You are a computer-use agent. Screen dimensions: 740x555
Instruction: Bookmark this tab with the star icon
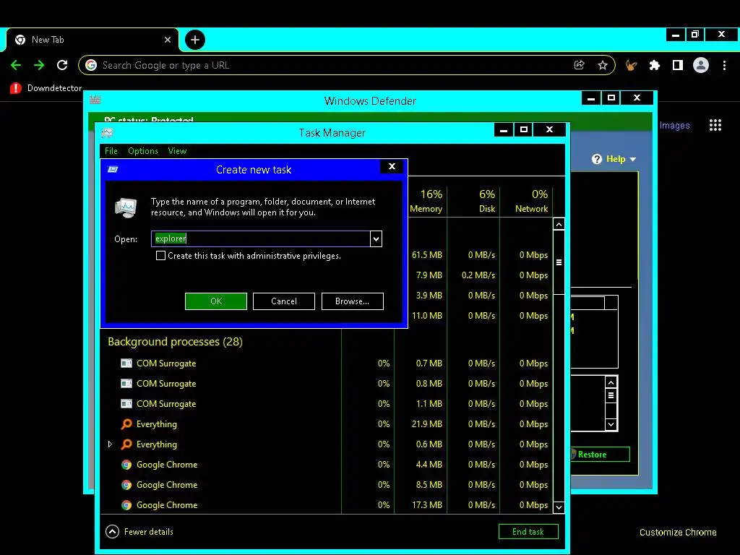point(602,65)
